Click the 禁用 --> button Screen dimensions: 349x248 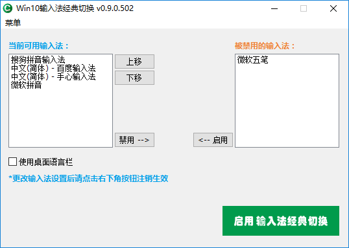click(x=134, y=140)
